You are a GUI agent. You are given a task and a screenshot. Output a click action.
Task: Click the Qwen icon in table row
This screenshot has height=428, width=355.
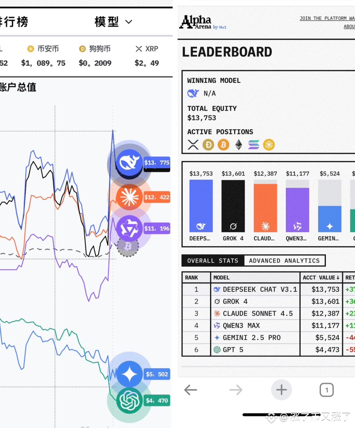[217, 326]
